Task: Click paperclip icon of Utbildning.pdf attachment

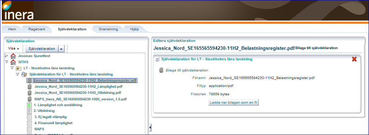Action: point(30,93)
